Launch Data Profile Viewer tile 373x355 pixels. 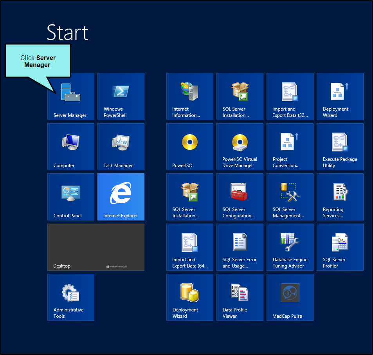click(240, 297)
